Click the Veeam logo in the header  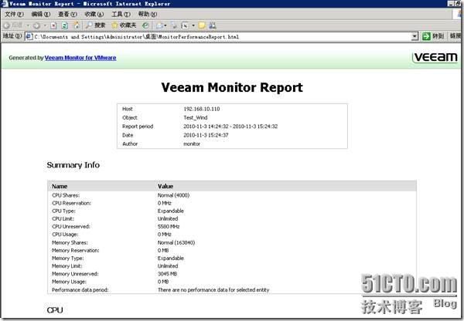coord(435,57)
